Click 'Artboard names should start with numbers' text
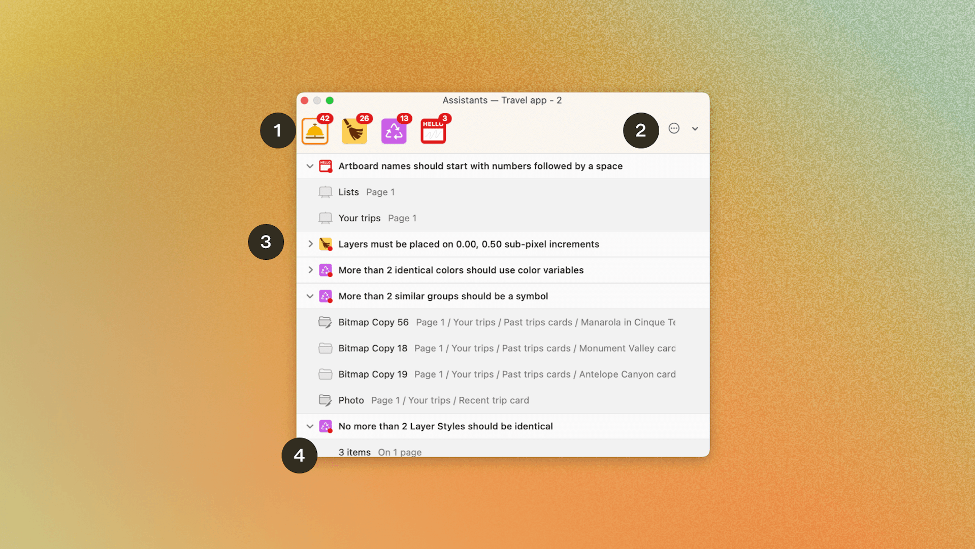This screenshot has height=549, width=975. [x=480, y=166]
